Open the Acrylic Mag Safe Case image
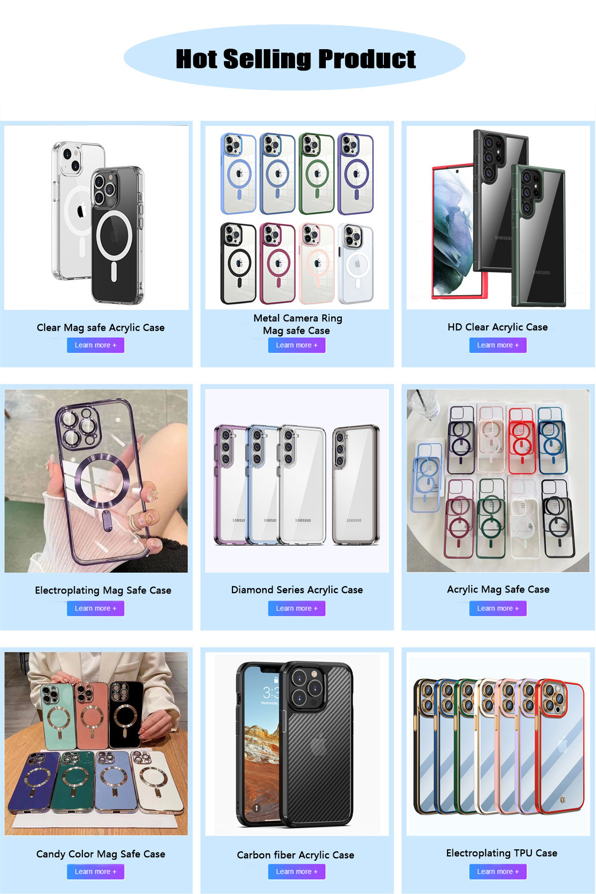The height and width of the screenshot is (894, 596). pos(498,481)
